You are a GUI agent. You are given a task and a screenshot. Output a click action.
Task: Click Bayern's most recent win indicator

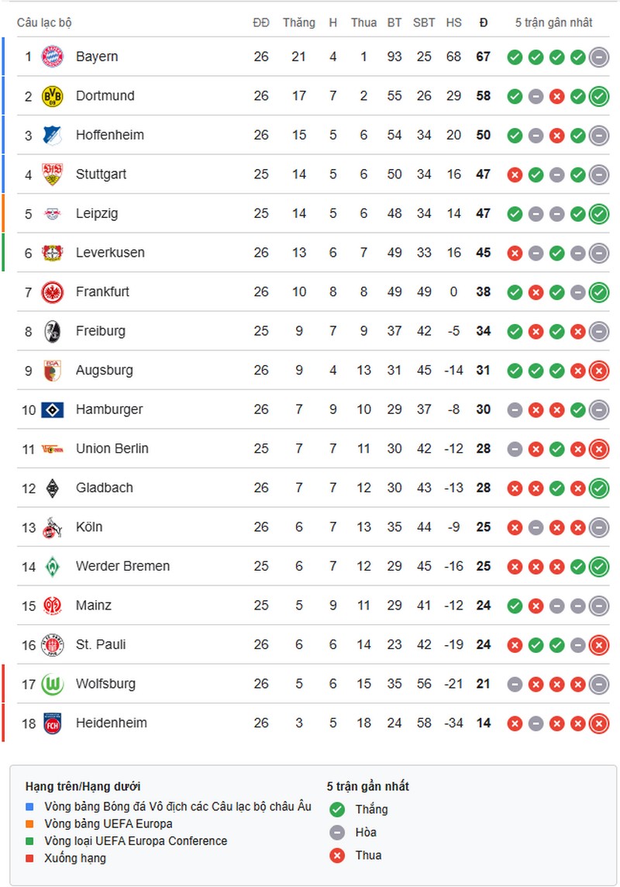coord(577,57)
